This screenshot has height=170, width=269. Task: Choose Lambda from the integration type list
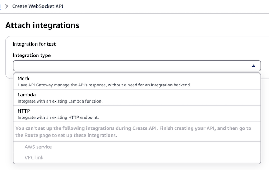click(137, 98)
